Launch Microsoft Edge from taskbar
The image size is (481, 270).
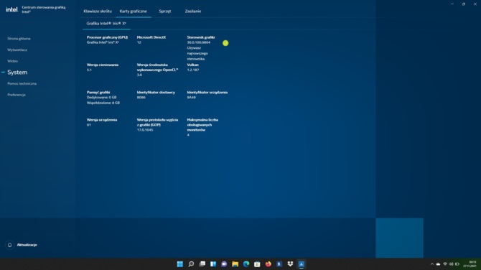[x=246, y=264]
